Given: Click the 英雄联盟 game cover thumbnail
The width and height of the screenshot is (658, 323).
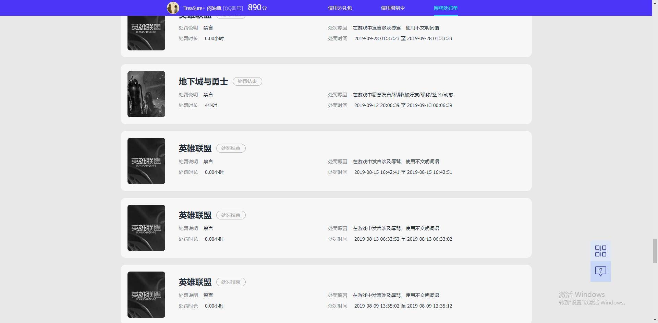Looking at the screenshot, I should tap(146, 161).
